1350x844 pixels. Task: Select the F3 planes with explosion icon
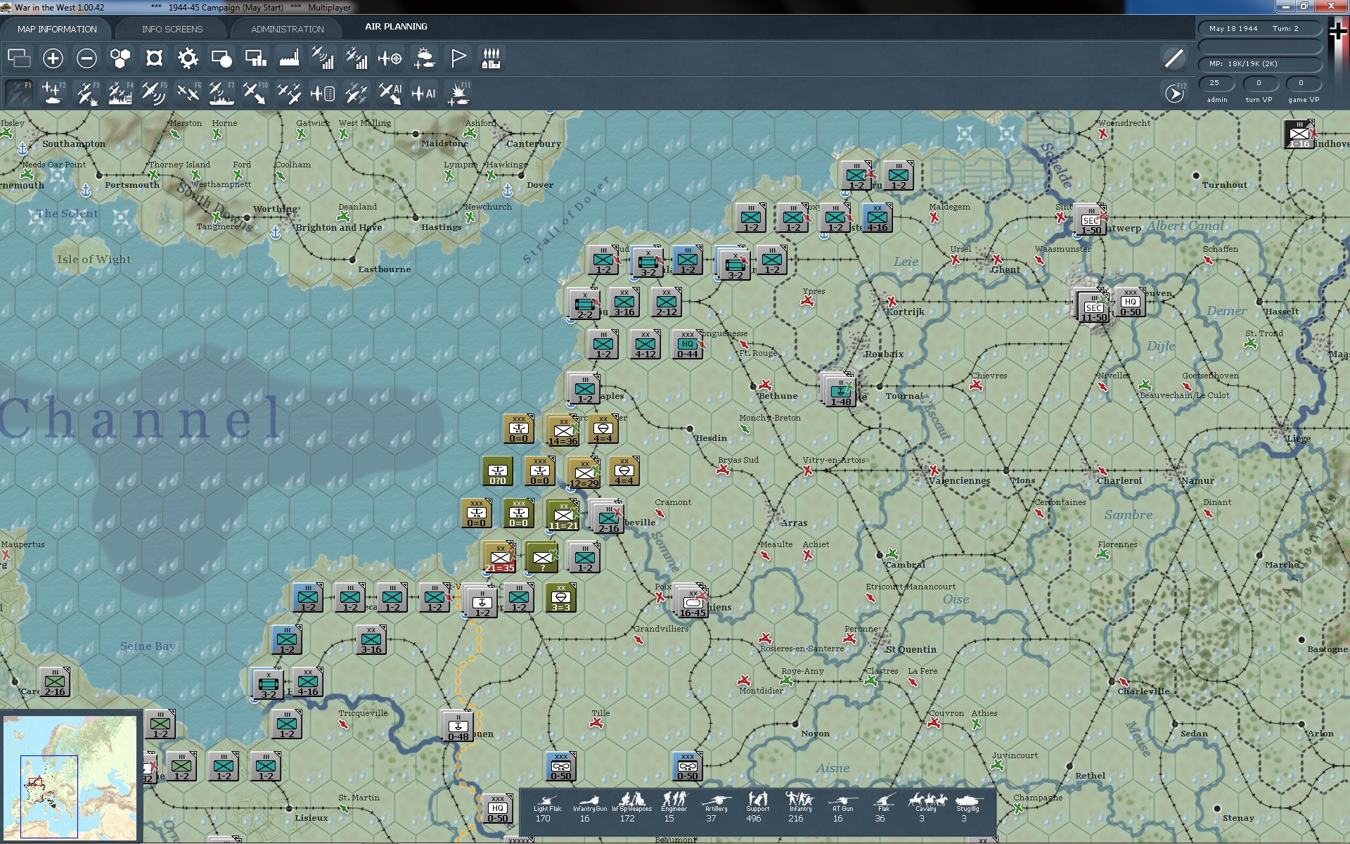tap(86, 93)
